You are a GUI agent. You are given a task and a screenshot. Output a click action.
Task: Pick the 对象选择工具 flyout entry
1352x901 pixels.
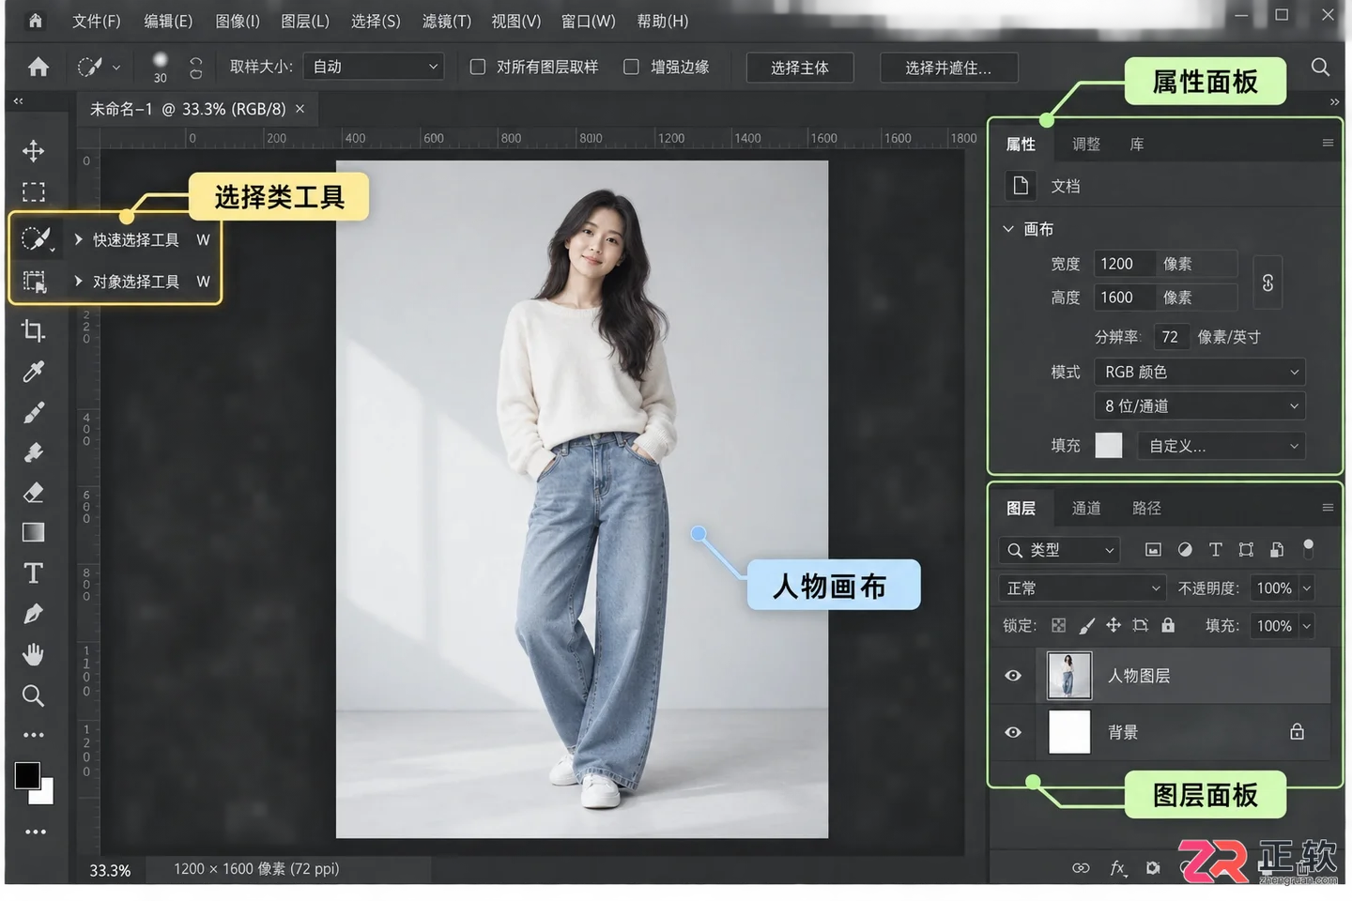click(x=135, y=282)
